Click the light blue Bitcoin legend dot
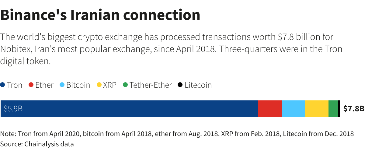Screen dimensions: 365x150 pyautogui.click(x=62, y=85)
